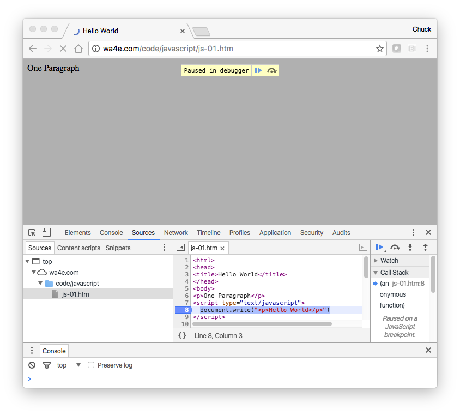Toggle the breakpoint on line 8
The image size is (460, 415).
183,310
